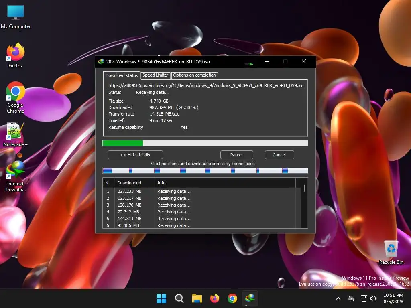The height and width of the screenshot is (308, 411).
Task: Click the archive.org download URL text
Action: pos(205,85)
